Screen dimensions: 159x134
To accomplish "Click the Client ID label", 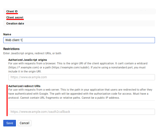I will point(12,11).
